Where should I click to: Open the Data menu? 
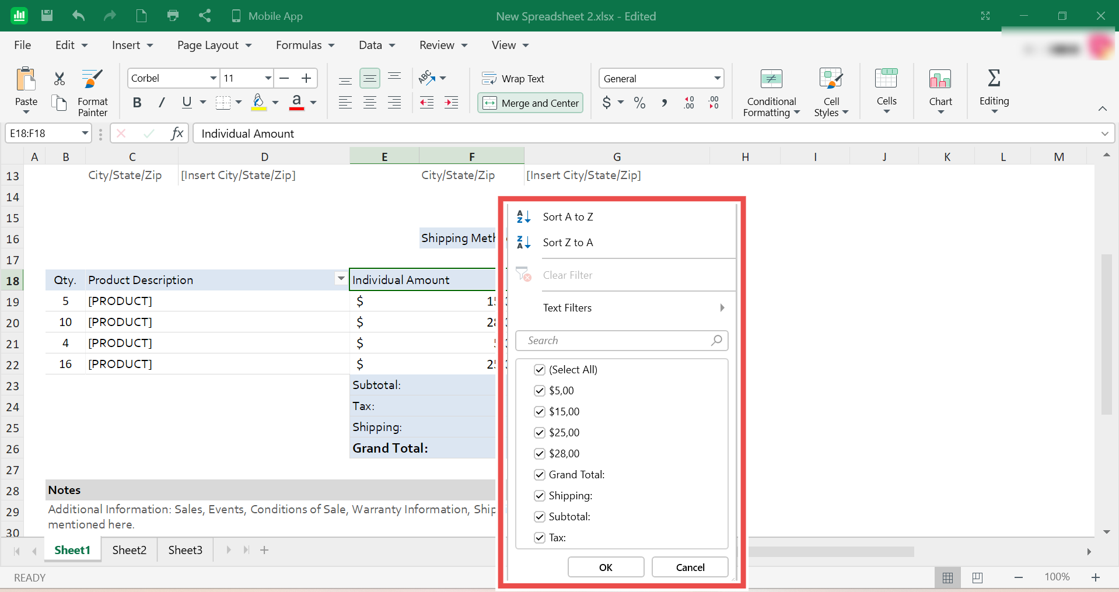[376, 45]
